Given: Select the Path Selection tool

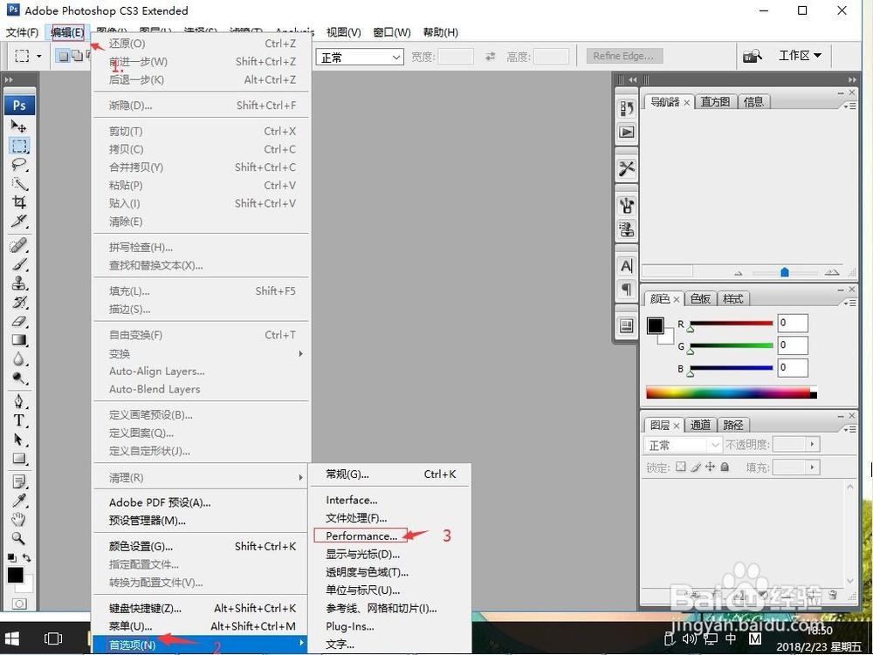Looking at the screenshot, I should (19, 440).
